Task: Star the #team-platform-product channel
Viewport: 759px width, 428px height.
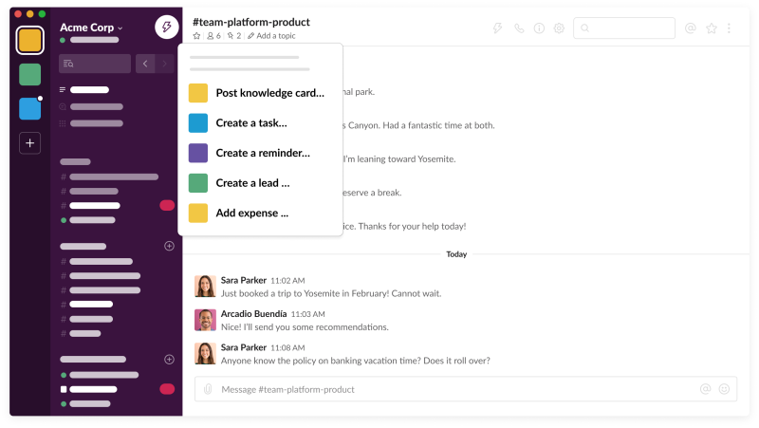Action: point(196,36)
